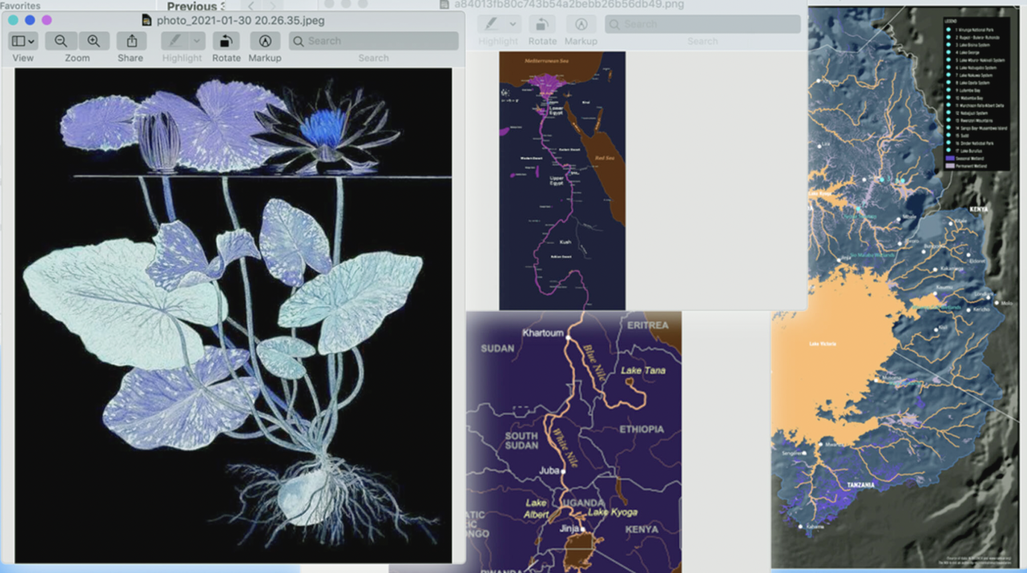
Task: Expand the Highlight color arrow in the photo window
Action: coord(197,41)
